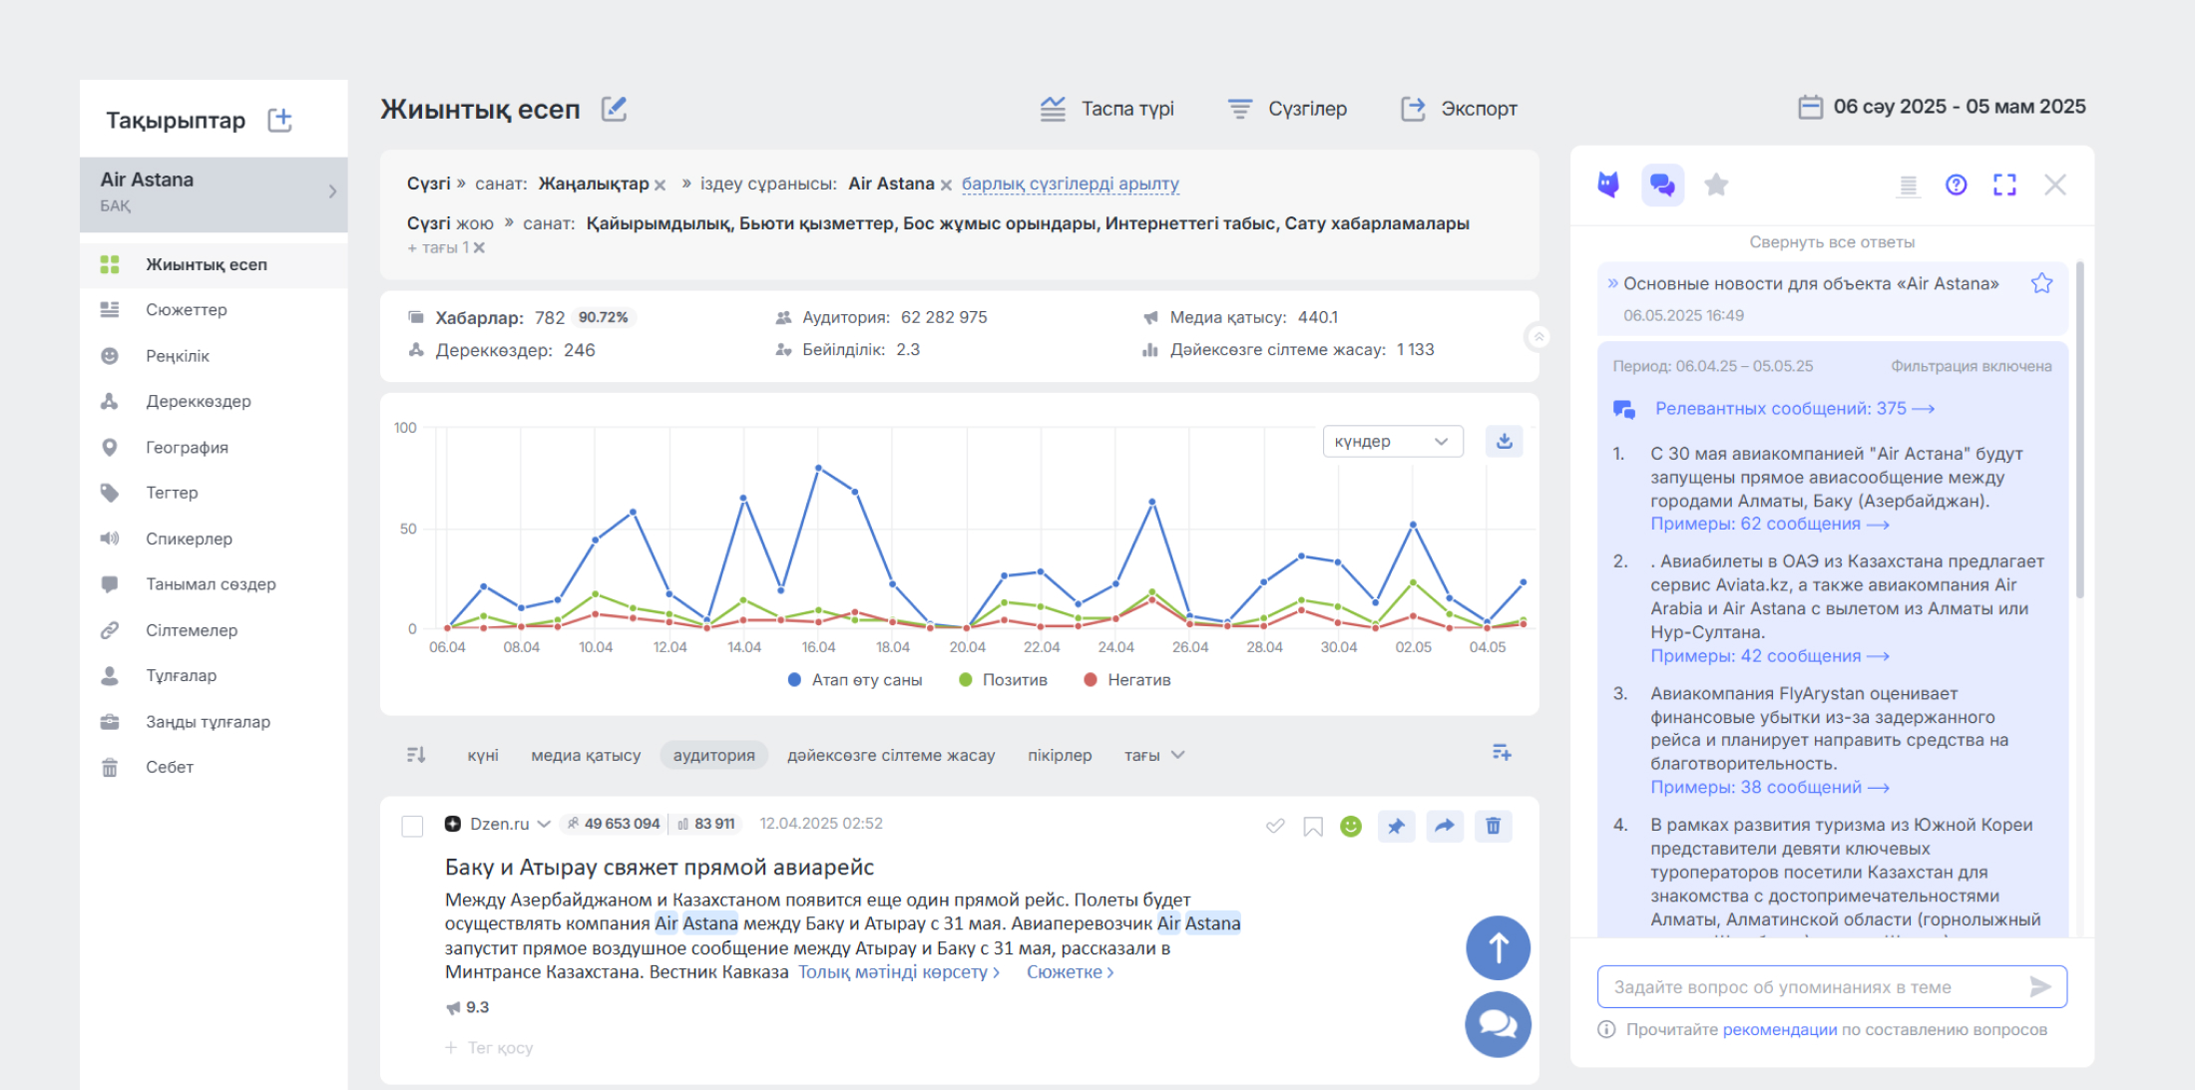Bookmark the Dzen.ru message
Image resolution: width=2195 pixels, height=1090 pixels.
(x=1313, y=826)
